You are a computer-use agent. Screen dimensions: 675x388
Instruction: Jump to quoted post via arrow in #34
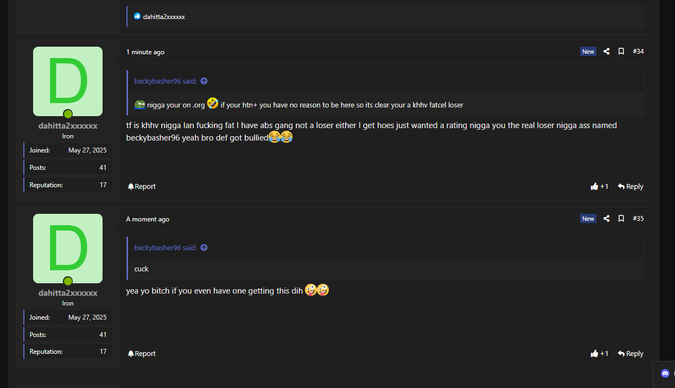(x=204, y=81)
